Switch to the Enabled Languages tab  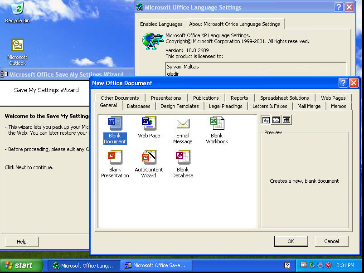click(161, 24)
